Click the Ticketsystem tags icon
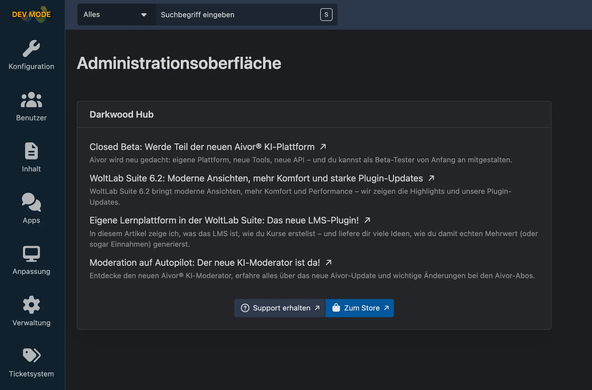The image size is (592, 390). [31, 355]
